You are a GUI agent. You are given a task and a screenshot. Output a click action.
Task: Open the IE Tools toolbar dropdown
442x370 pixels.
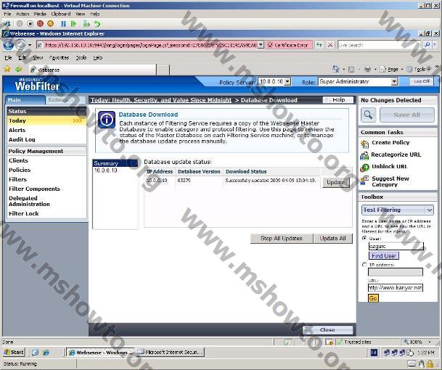point(428,69)
